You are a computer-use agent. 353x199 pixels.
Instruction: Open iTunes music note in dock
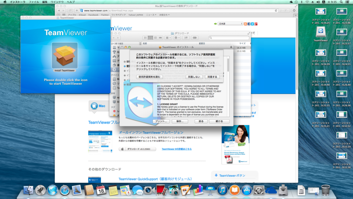point(222,190)
